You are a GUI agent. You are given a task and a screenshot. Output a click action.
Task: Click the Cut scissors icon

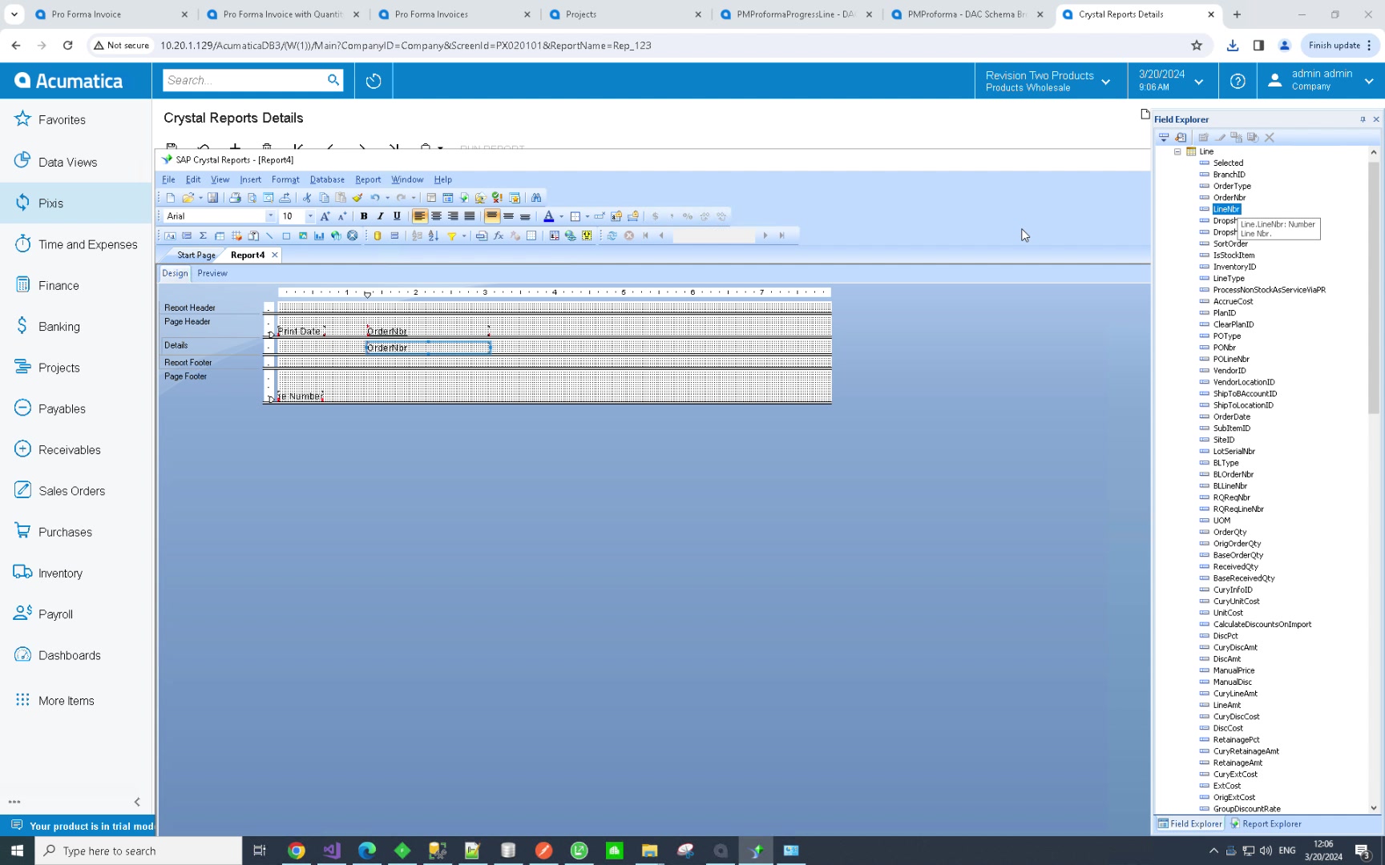[306, 198]
